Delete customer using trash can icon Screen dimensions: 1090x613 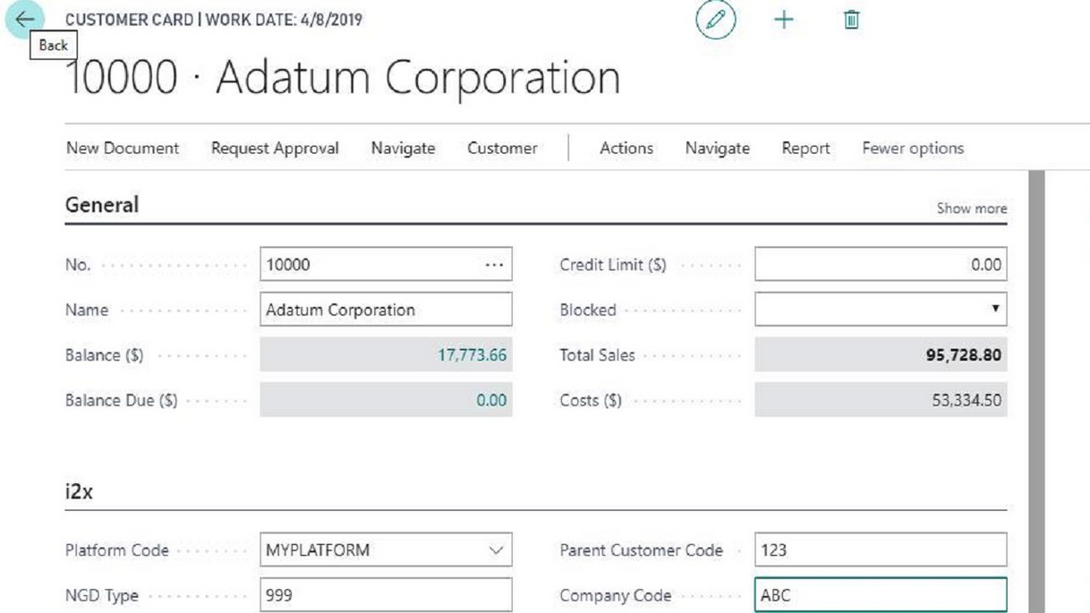(x=851, y=20)
